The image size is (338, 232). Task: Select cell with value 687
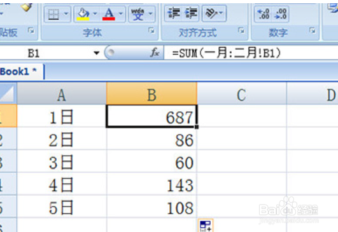[151, 116]
